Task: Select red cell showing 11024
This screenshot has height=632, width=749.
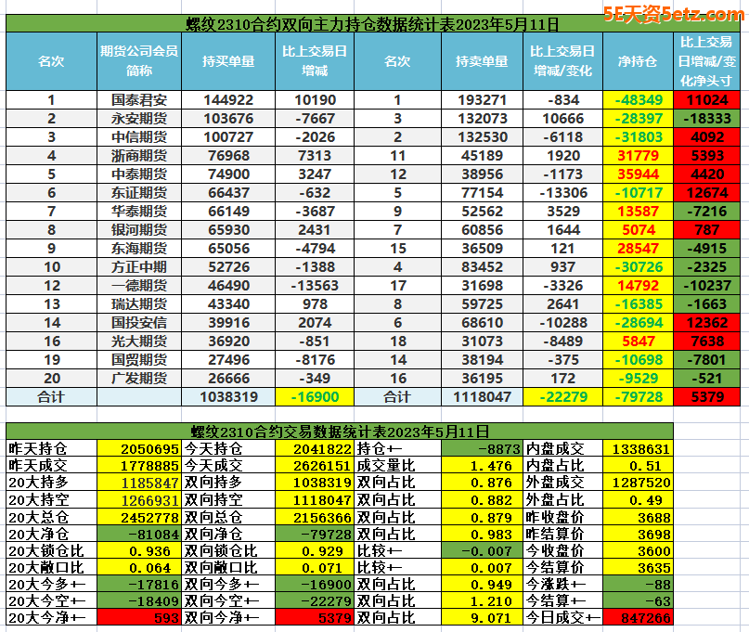Action: click(x=707, y=100)
